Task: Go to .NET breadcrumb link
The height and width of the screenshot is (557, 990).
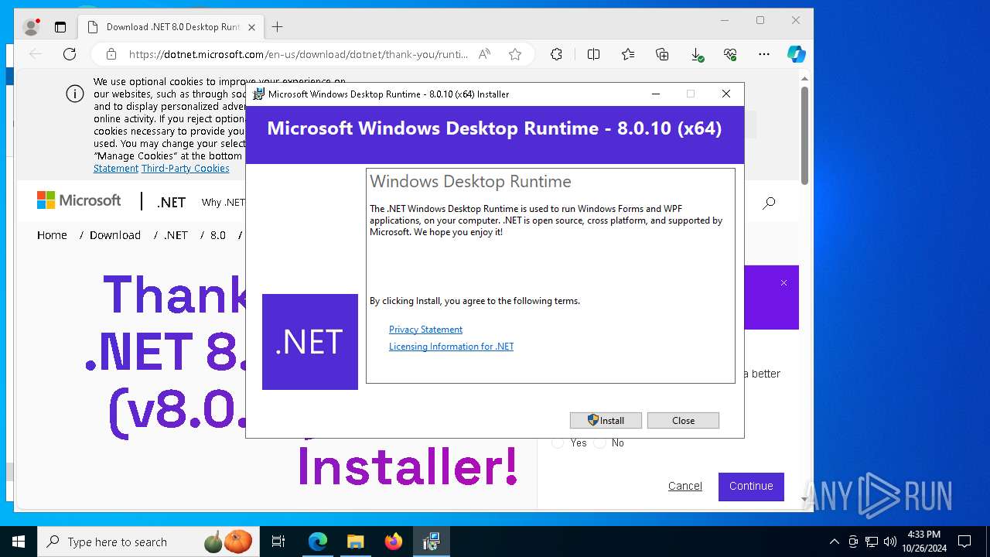Action: point(176,235)
